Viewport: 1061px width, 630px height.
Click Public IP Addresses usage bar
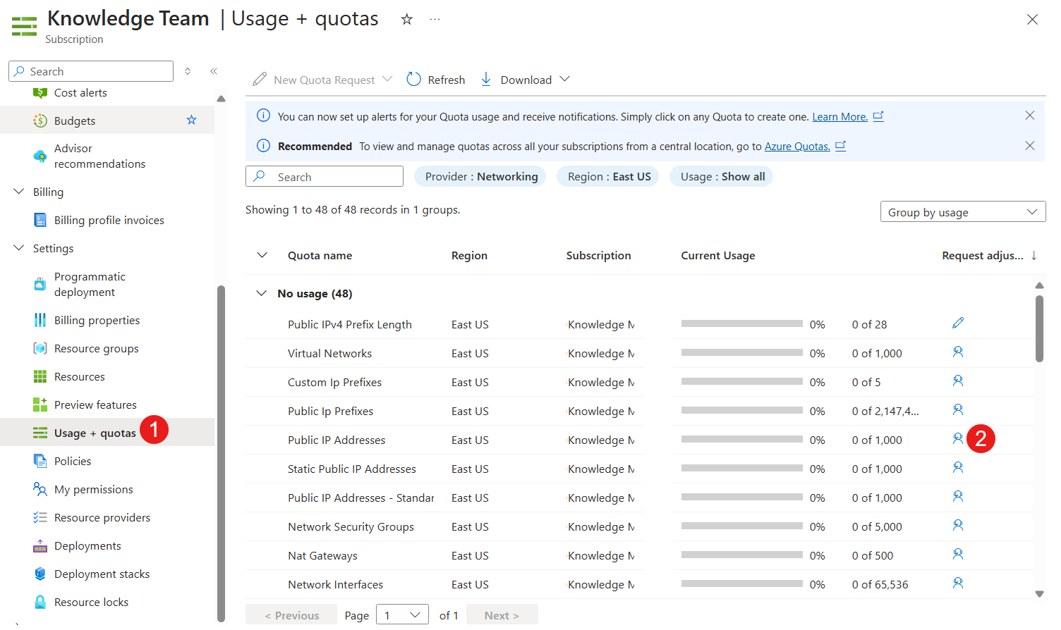[741, 439]
